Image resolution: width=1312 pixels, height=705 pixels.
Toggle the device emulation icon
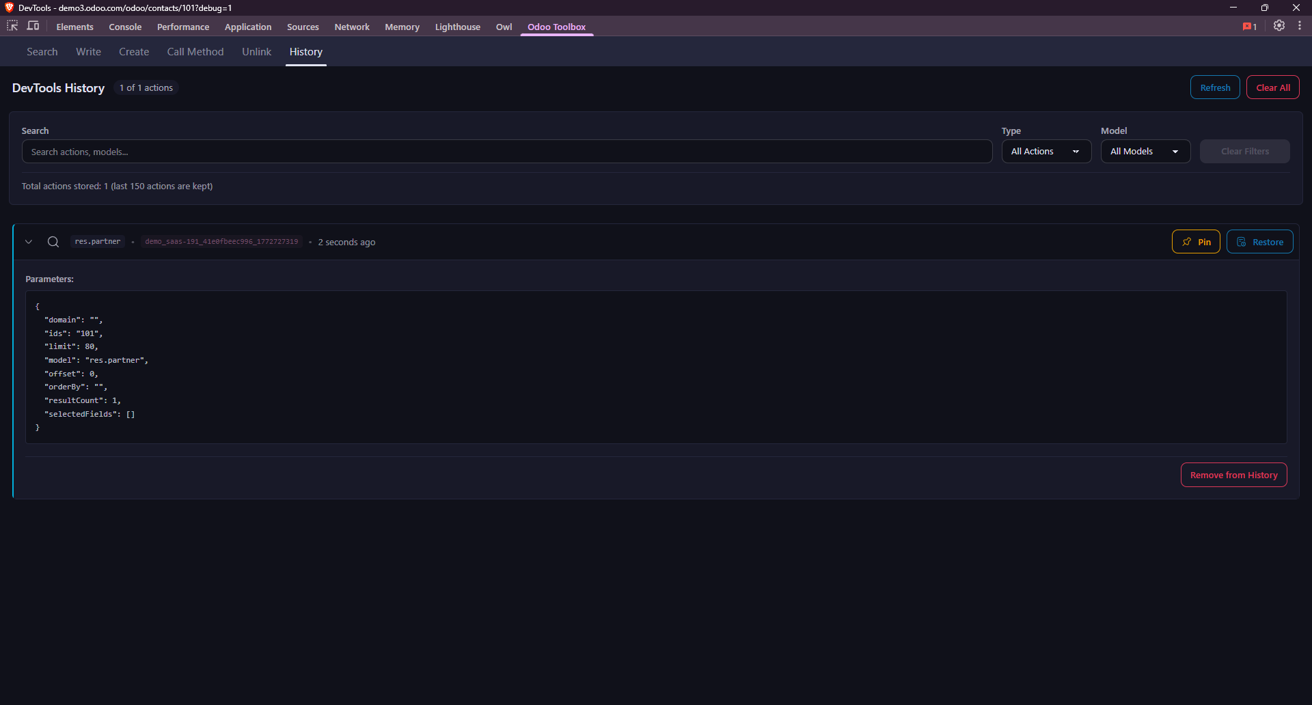[33, 26]
